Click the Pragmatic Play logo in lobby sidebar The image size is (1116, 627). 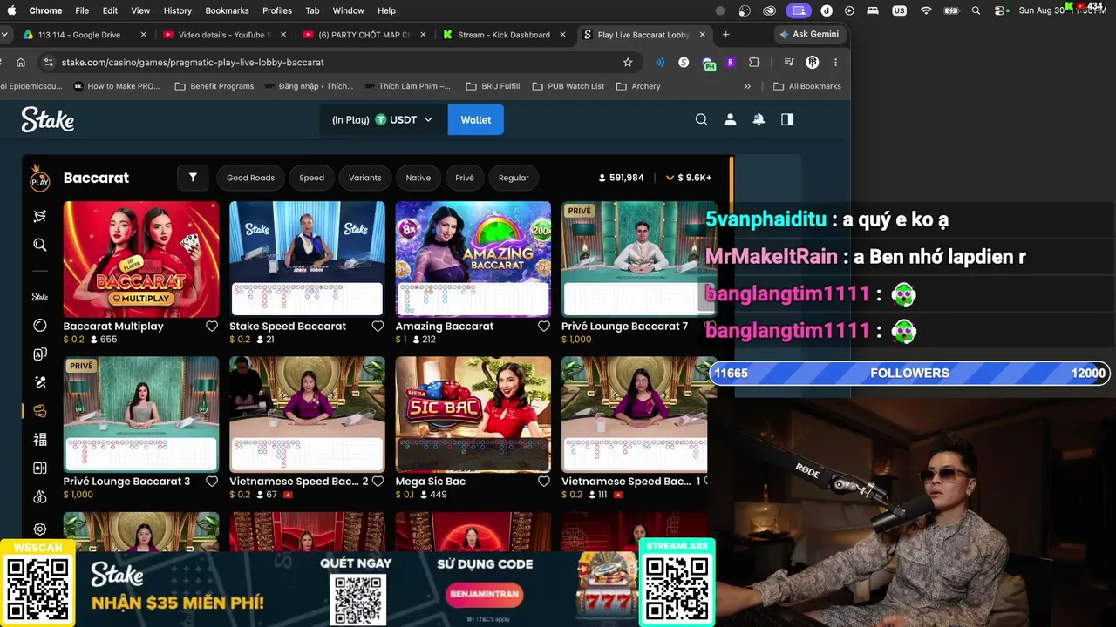tap(40, 179)
